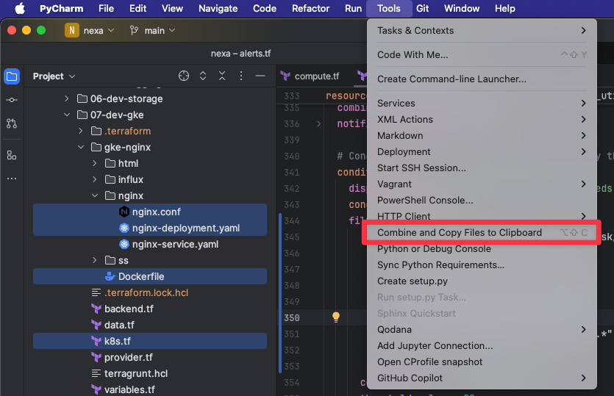
Task: Open the Vagrant submenu
Action: [482, 184]
